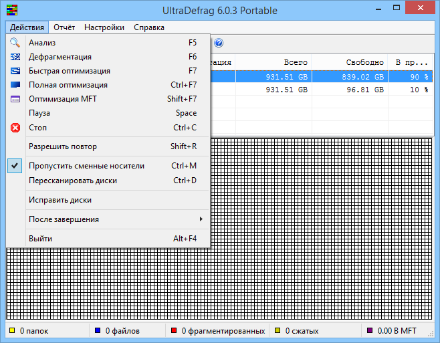Click the 0 фрагментированных status text
Screen dimensions: 440x343
(x=223, y=331)
